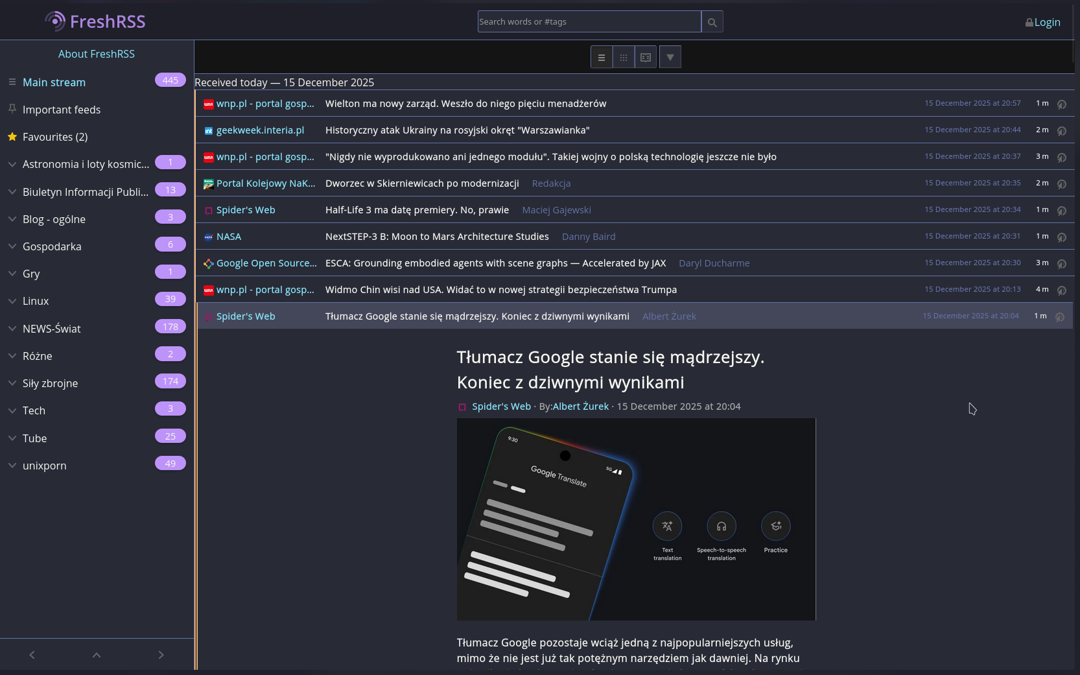Open the Nigdy nie wyprodukowano article
The width and height of the screenshot is (1080, 675).
click(x=551, y=157)
